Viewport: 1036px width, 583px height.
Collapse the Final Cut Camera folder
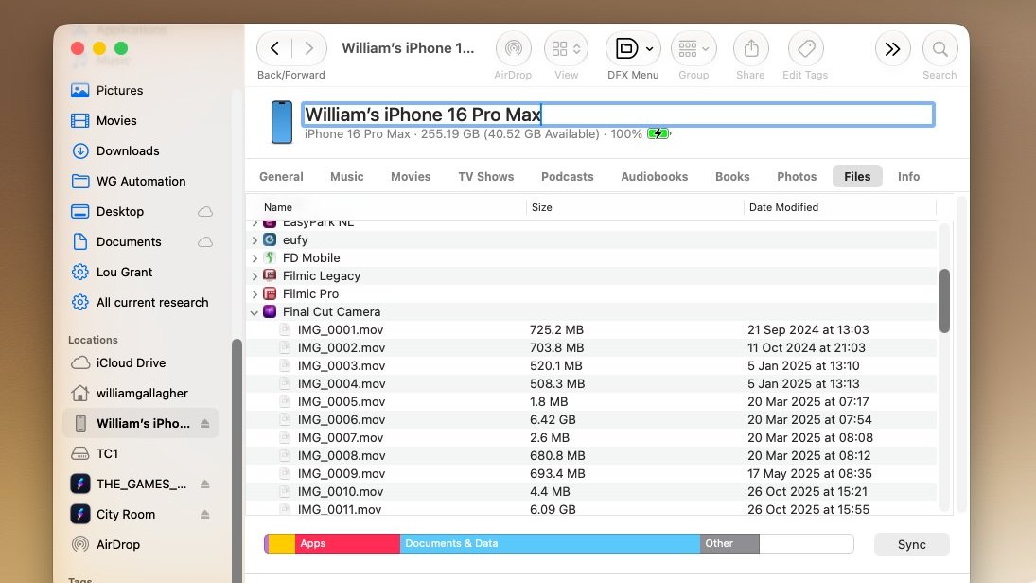point(255,312)
